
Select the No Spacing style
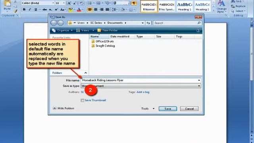(x=167, y=6)
